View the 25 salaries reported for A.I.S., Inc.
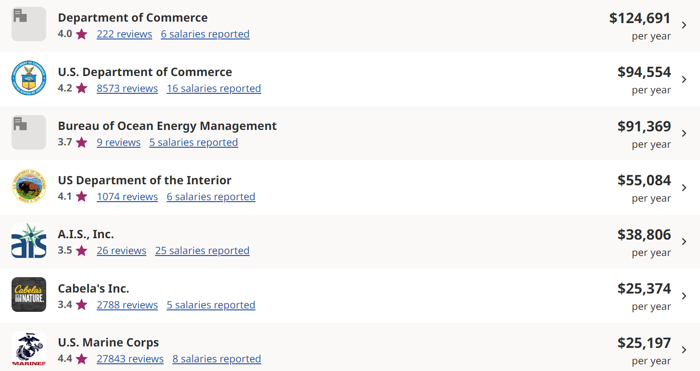Screen dimensions: 700x371 click(202, 251)
